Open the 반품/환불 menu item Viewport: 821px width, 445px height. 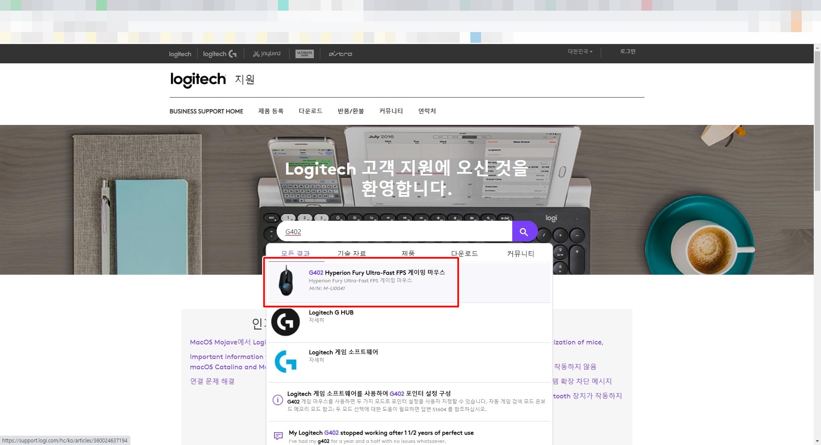point(351,111)
